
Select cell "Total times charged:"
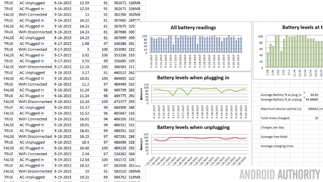[x=275, y=118]
